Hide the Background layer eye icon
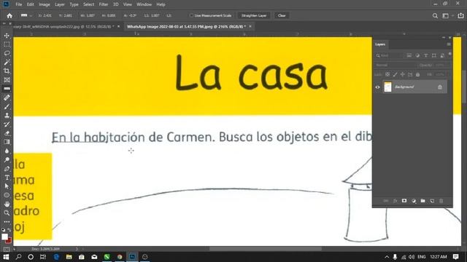Screen dimensions: 467x262 click(378, 87)
